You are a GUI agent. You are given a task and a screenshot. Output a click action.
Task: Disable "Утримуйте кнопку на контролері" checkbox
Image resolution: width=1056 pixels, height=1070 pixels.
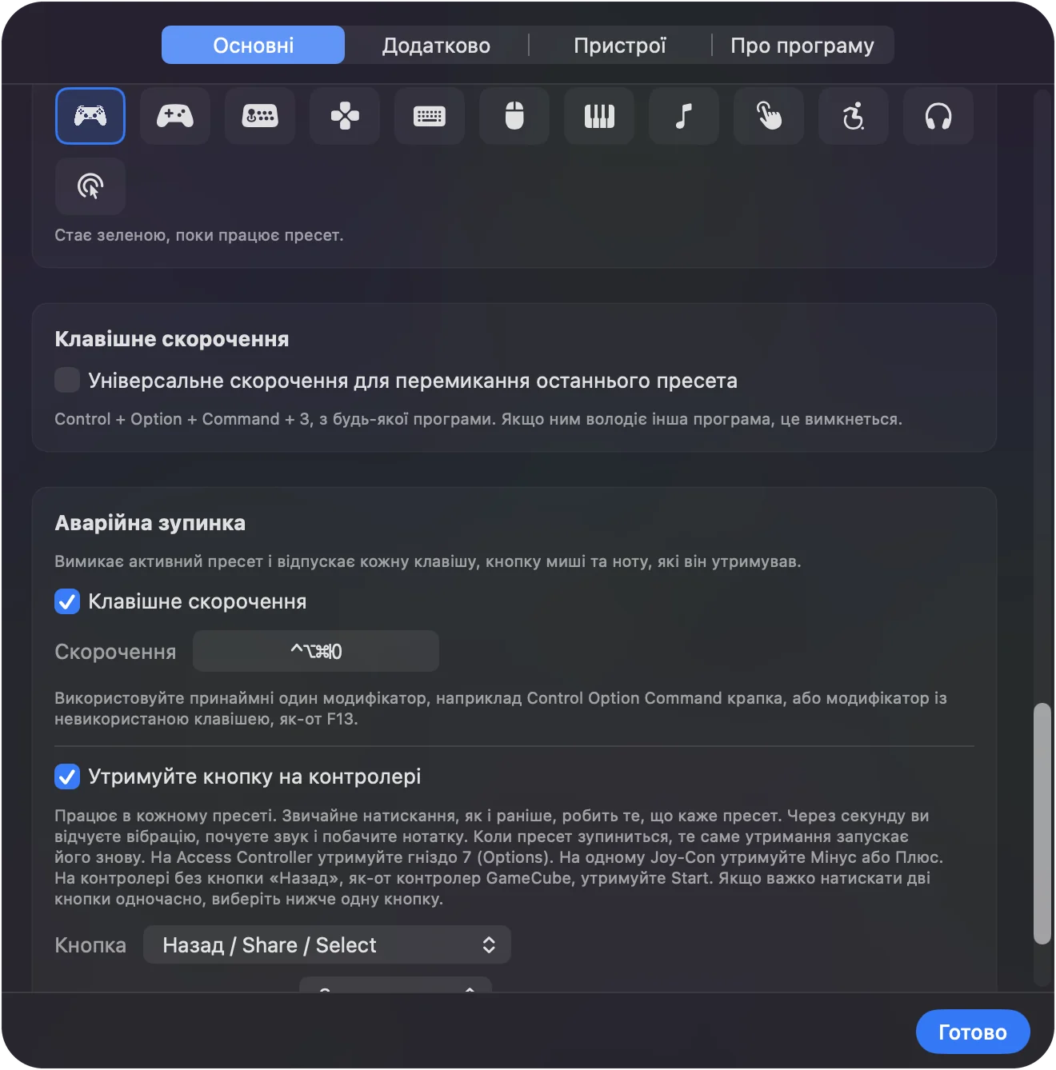click(67, 777)
